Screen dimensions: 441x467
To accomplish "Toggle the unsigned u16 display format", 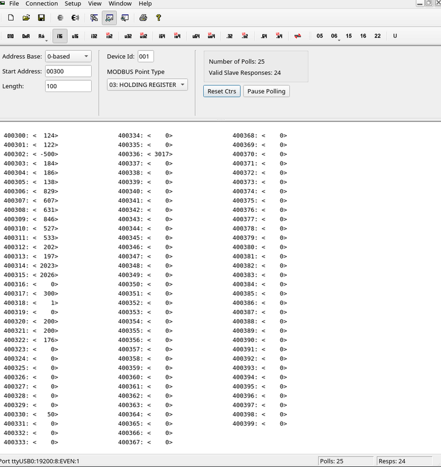I will point(75,36).
